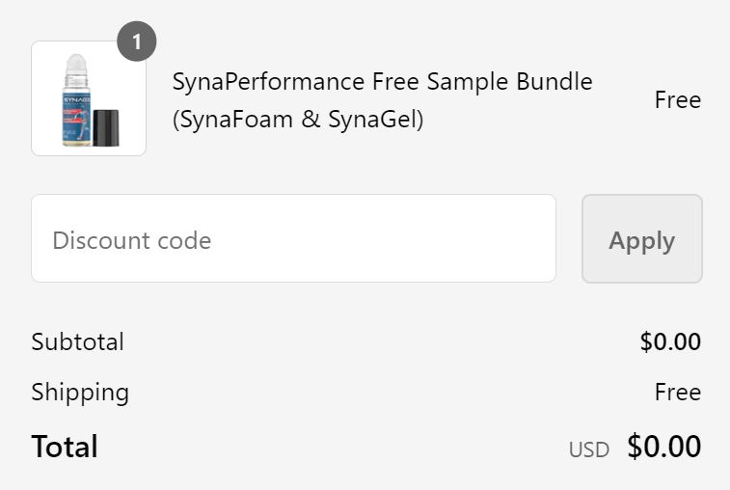Apply the discount code with the Apply button
This screenshot has width=730, height=490.
click(642, 238)
